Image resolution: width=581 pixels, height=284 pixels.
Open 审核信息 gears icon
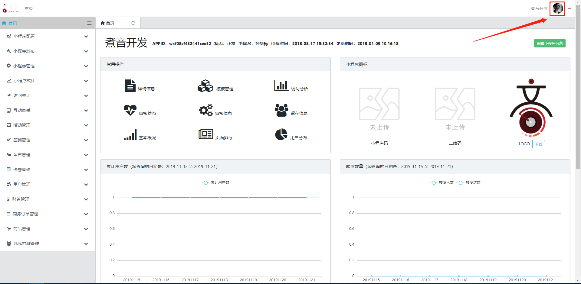(x=206, y=110)
